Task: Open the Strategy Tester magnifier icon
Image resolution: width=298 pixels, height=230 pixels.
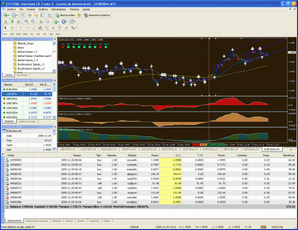Action: pos(50,15)
